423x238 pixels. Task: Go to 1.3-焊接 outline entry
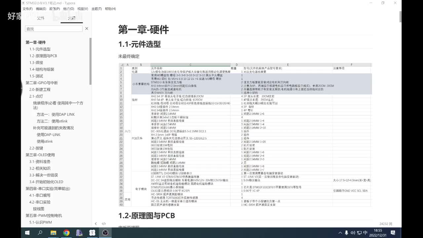point(36,63)
